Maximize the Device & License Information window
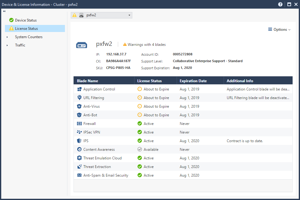300x200 pixels. [x=289, y=4]
